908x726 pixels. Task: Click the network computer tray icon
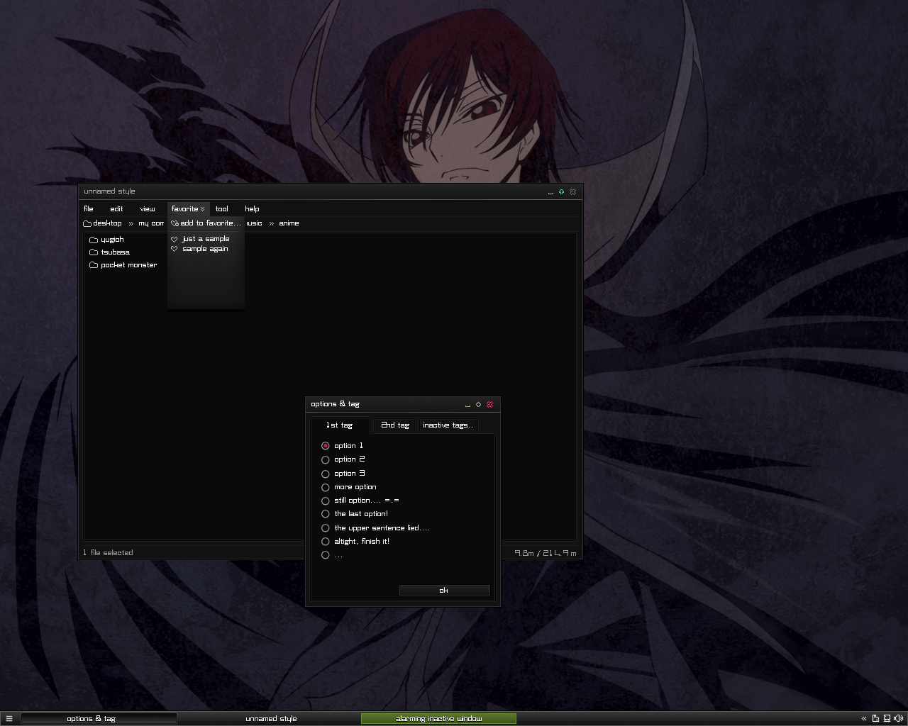887,718
